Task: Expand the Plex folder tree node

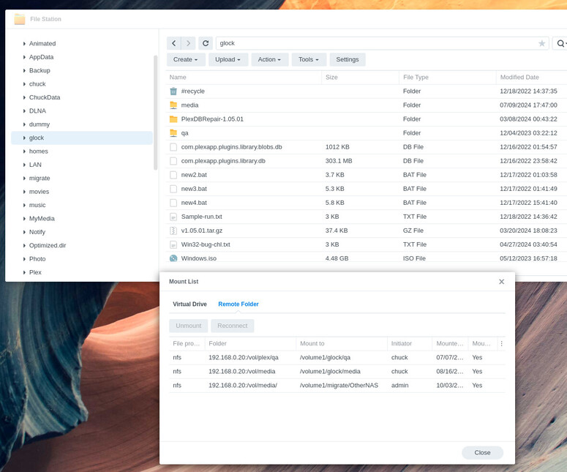Action: click(24, 272)
